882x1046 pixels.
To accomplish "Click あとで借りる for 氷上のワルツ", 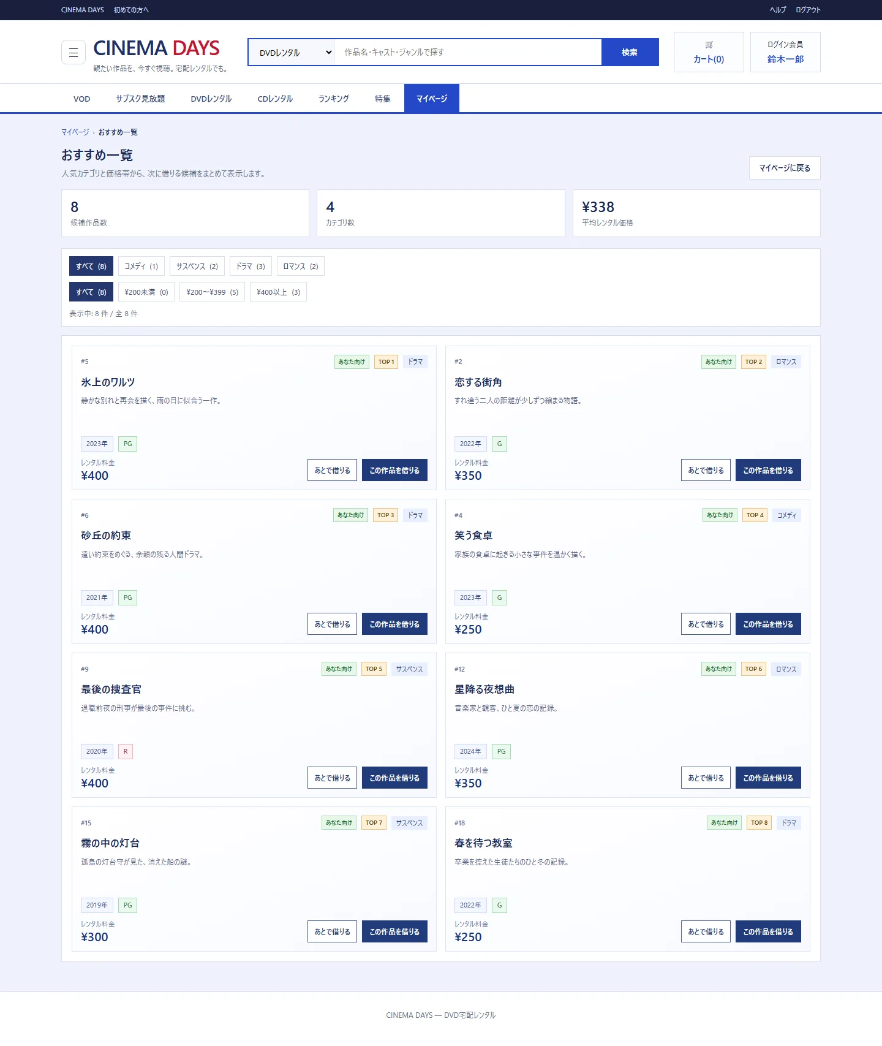I will point(332,470).
